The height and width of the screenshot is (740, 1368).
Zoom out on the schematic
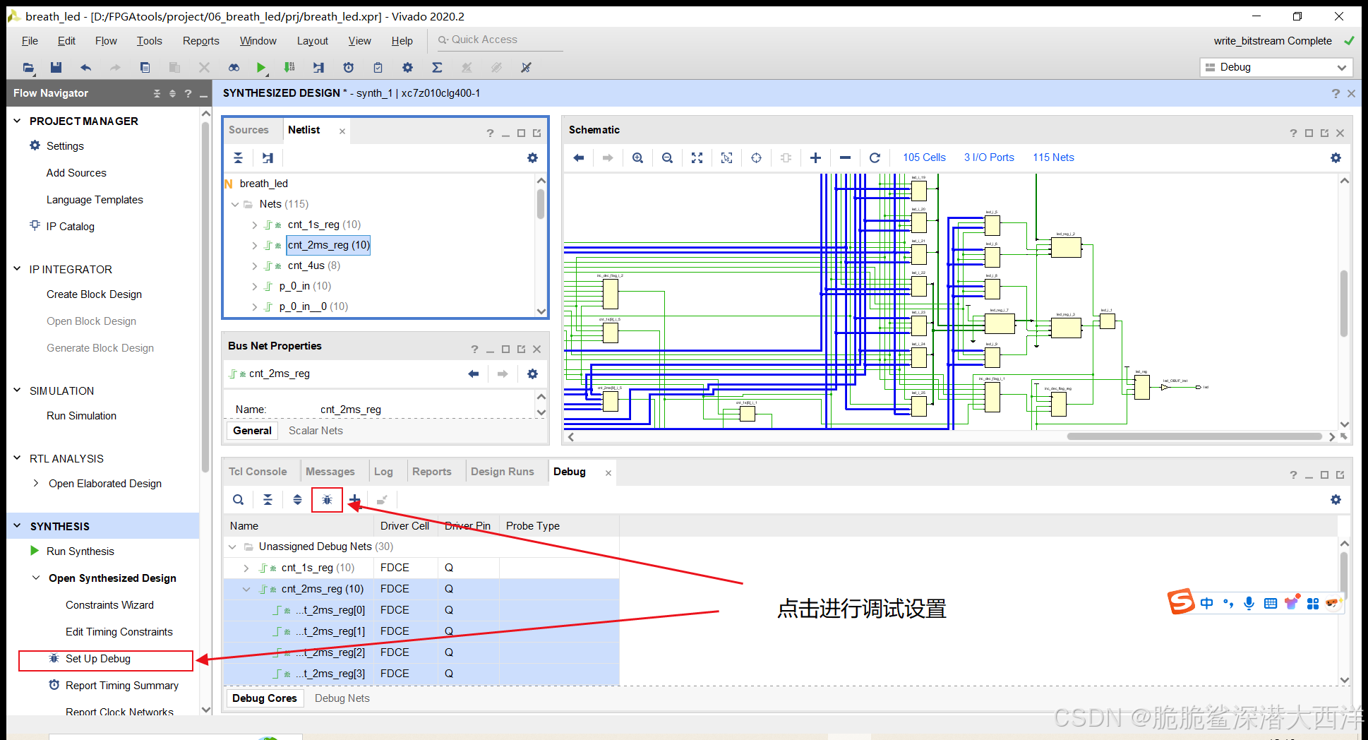click(667, 157)
